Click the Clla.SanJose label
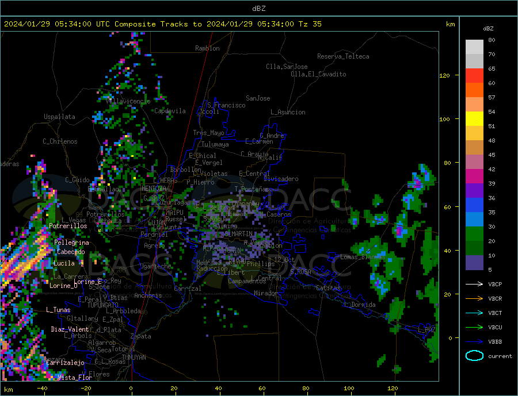This screenshot has height=396, width=518. coord(287,67)
